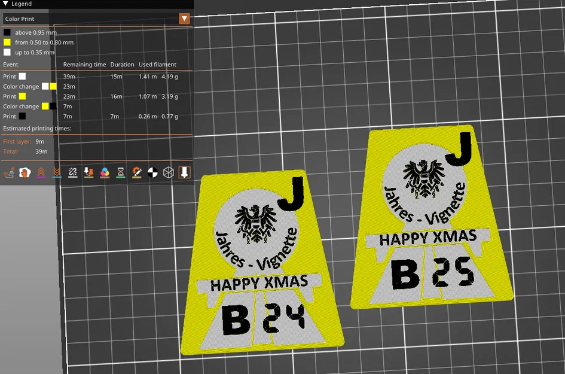Click yellow swatch in second Print row
Image resolution: width=565 pixels, height=374 pixels.
click(22, 96)
